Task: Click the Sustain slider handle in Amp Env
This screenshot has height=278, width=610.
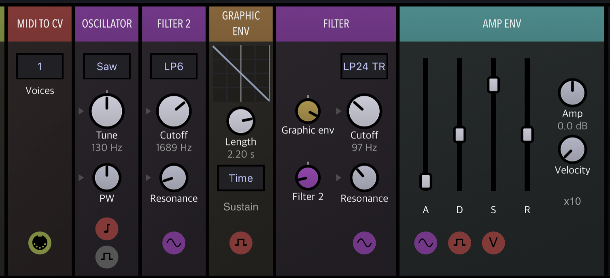Action: 493,85
